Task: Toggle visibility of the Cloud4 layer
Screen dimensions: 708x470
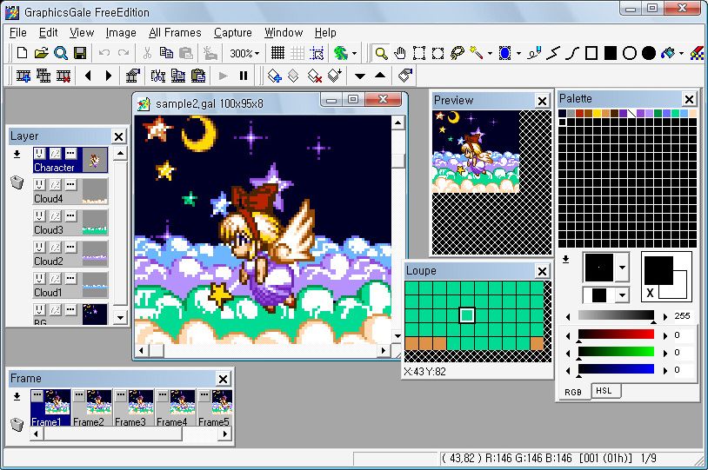Action: coord(39,184)
